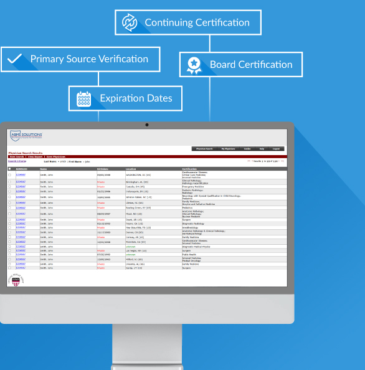Open the Physician Search menu
The height and width of the screenshot is (370, 365).
(x=204, y=149)
